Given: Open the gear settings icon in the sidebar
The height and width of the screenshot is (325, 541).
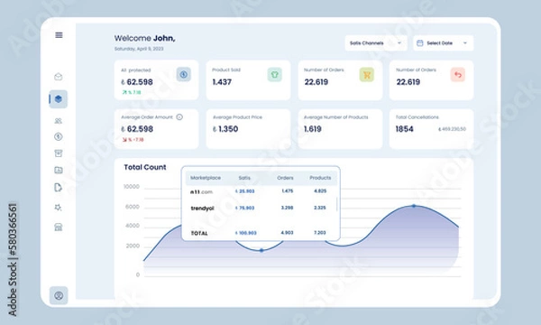Looking at the screenshot, I should (59, 208).
